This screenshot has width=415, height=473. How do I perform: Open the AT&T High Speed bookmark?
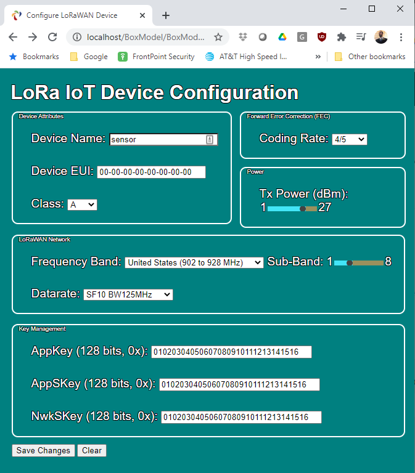point(246,57)
